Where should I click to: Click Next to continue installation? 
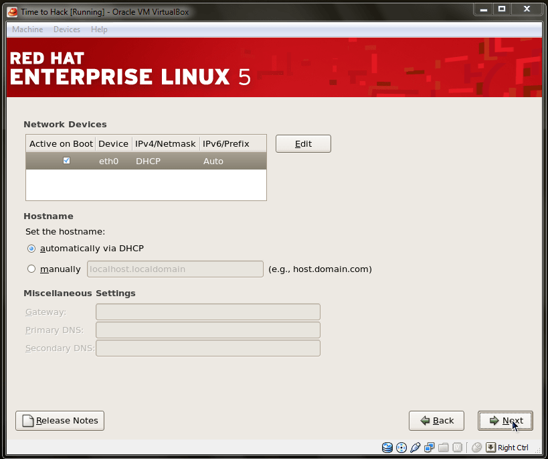click(505, 421)
